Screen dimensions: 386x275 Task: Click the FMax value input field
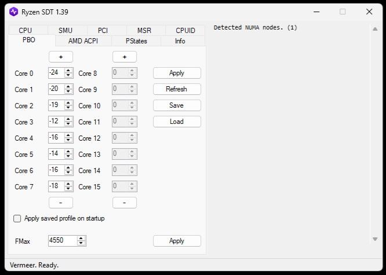pos(62,241)
